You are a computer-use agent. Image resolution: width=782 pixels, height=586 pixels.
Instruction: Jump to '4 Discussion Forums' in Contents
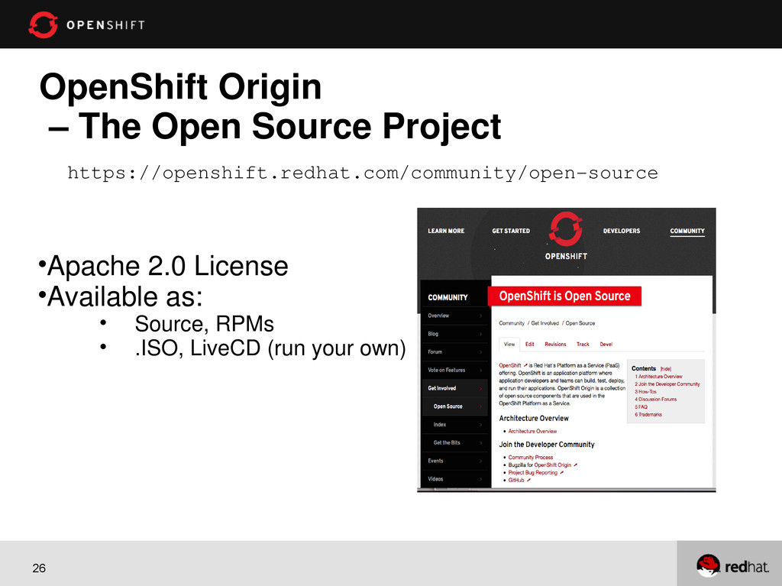tap(655, 399)
